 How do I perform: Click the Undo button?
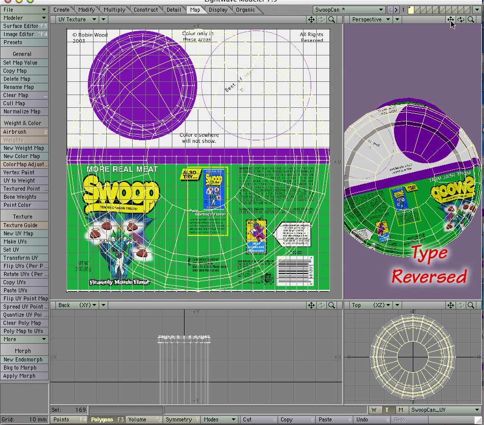pos(372,419)
